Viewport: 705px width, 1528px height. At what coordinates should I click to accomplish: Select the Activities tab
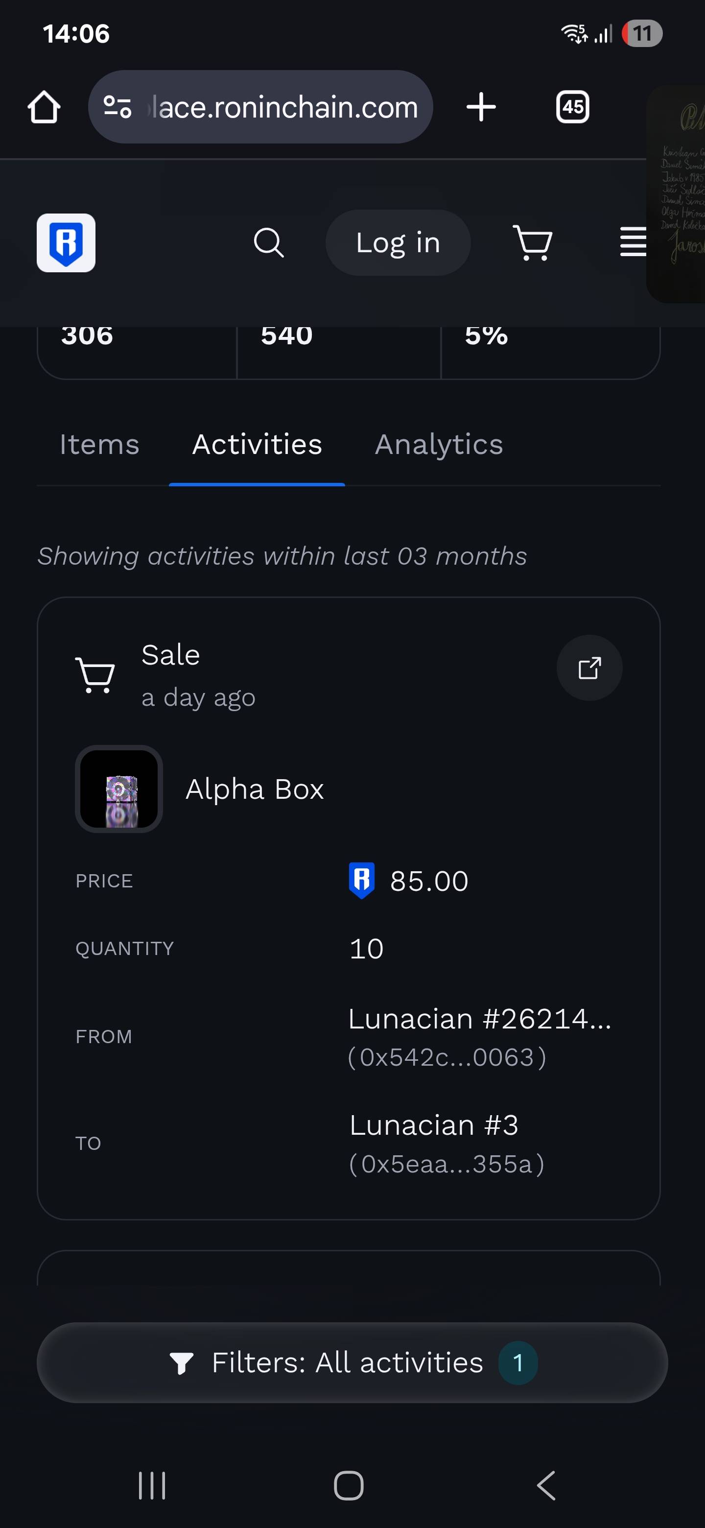click(x=257, y=445)
